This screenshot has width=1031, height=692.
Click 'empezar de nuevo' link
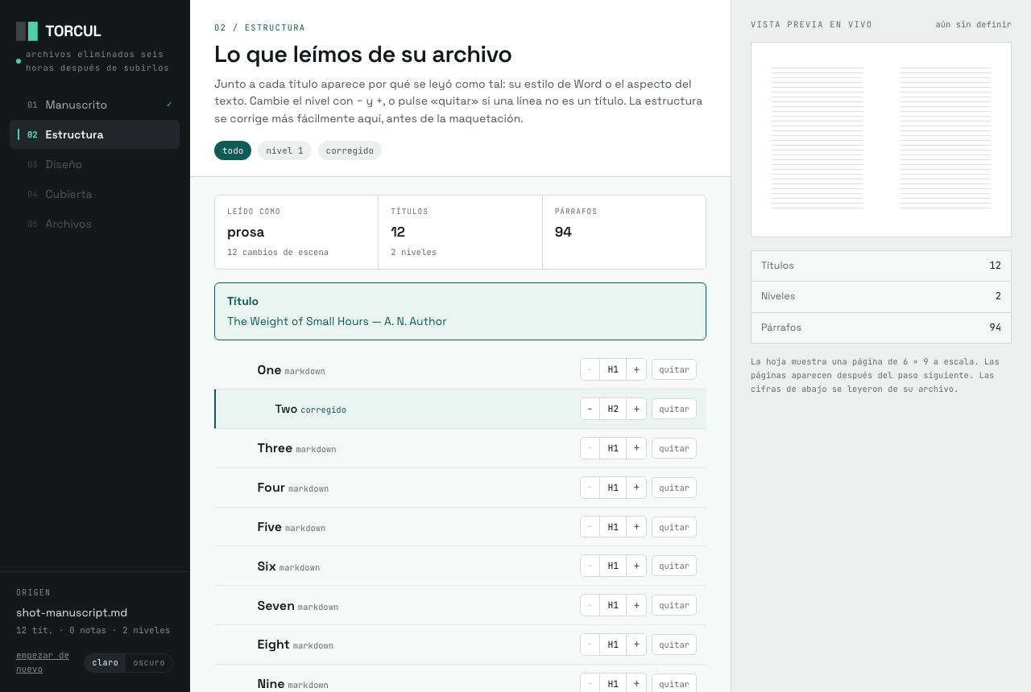pyautogui.click(x=43, y=661)
